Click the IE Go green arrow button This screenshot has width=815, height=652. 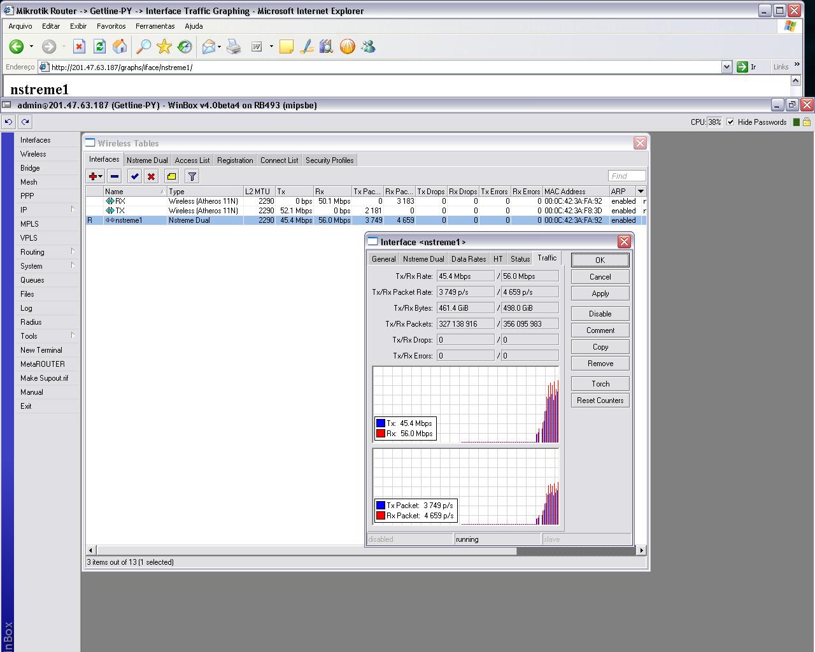742,67
